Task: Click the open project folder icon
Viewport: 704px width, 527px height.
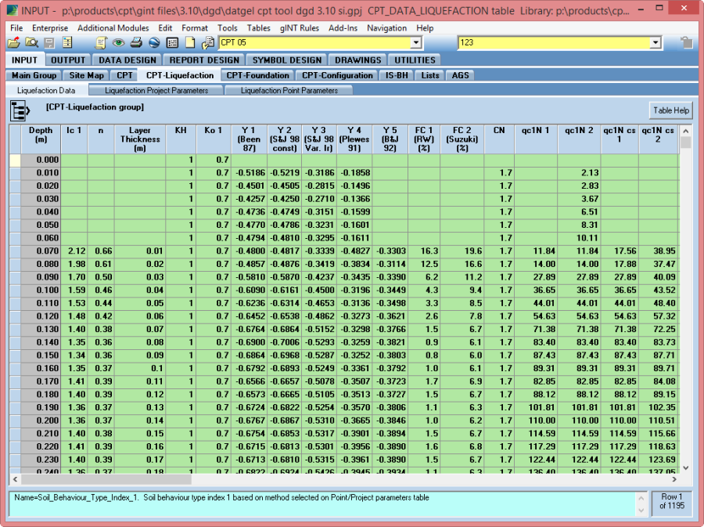Action: [14, 42]
